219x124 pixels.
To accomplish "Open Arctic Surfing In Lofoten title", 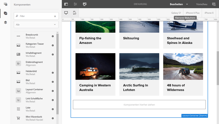I will coord(135,87).
